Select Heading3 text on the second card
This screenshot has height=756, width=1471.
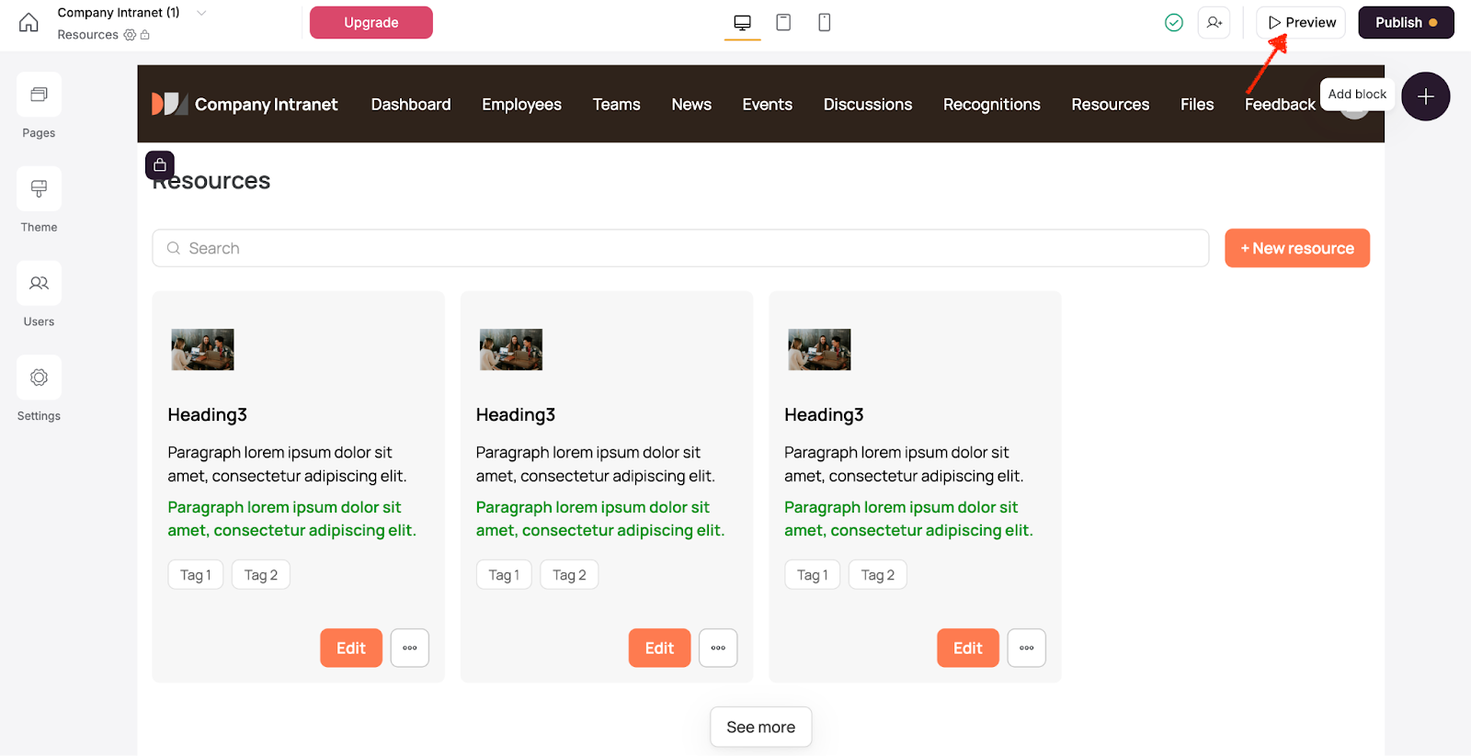coord(516,415)
